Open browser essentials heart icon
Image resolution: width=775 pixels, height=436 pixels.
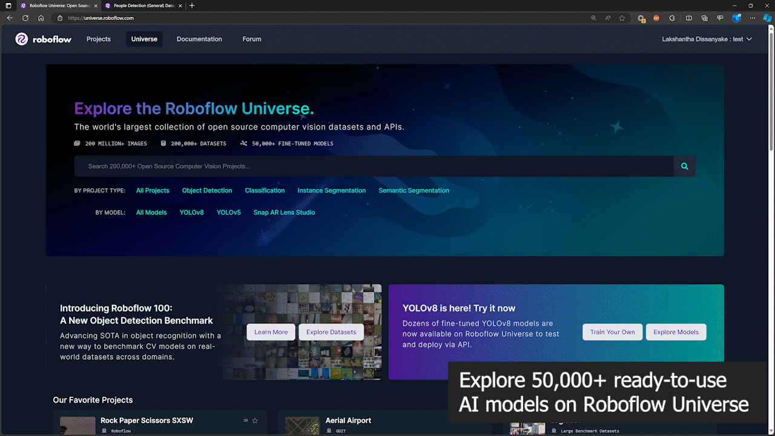(721, 18)
